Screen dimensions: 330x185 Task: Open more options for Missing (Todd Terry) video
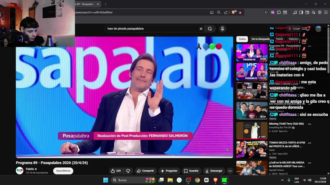point(309,124)
